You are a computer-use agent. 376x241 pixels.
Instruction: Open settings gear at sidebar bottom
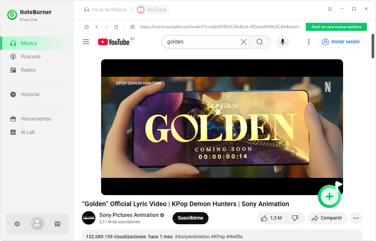pyautogui.click(x=17, y=224)
